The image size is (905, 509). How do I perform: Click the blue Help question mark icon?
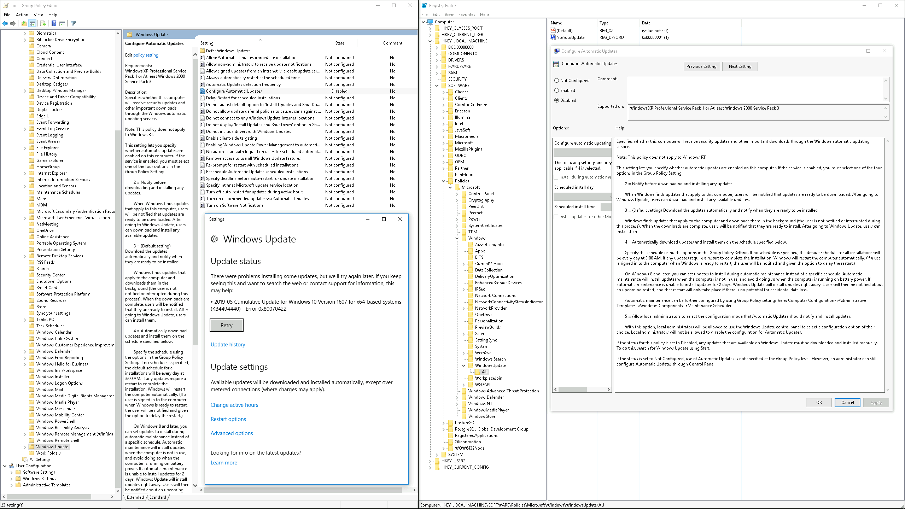[x=54, y=24]
